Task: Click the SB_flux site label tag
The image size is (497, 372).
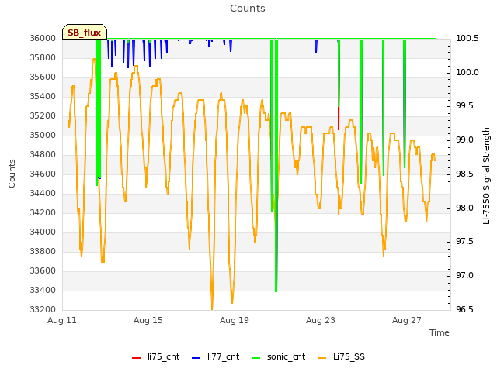Action: pos(85,33)
